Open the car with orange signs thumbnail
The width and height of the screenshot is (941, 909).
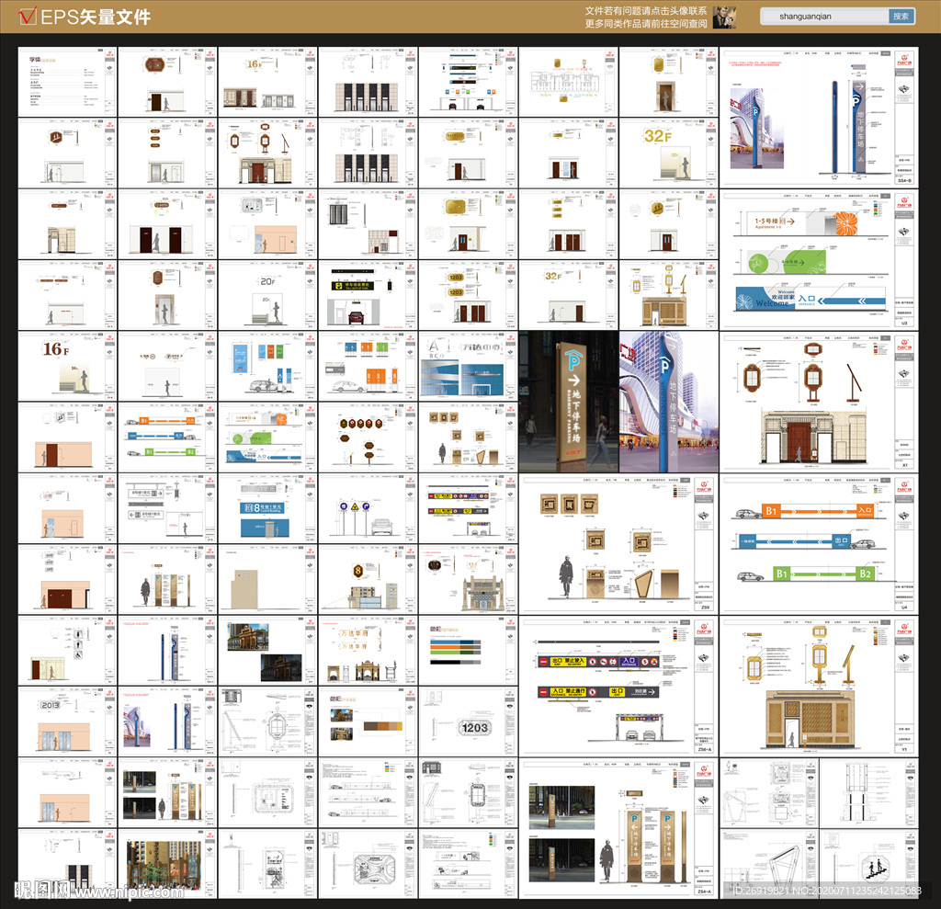pos(368,366)
